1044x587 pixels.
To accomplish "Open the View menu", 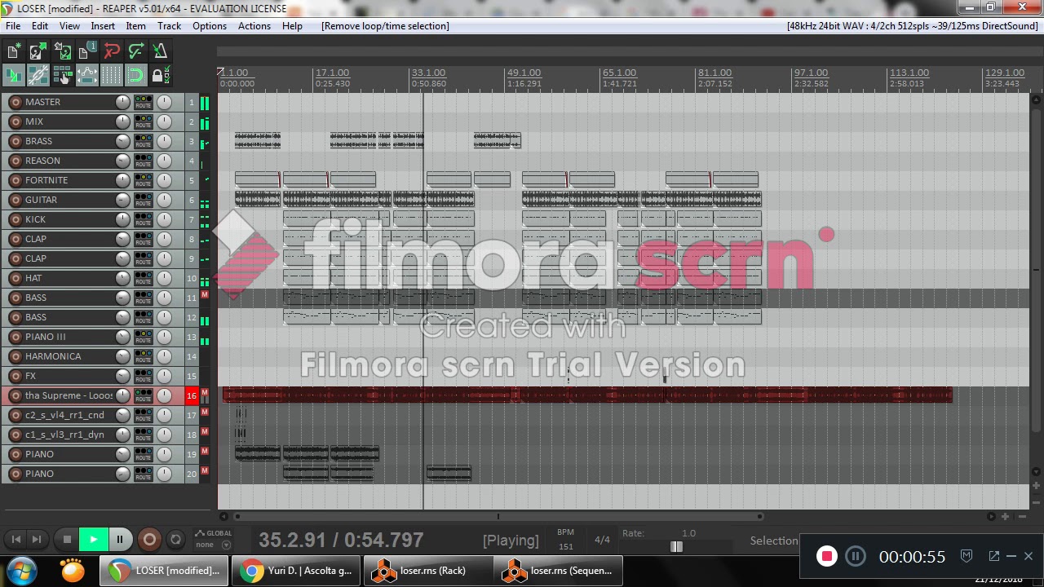I will click(x=69, y=26).
